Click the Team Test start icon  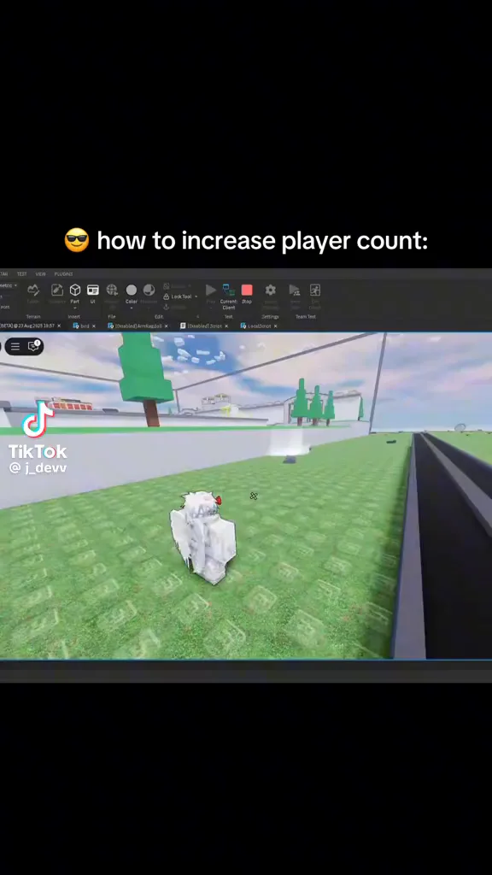[295, 290]
